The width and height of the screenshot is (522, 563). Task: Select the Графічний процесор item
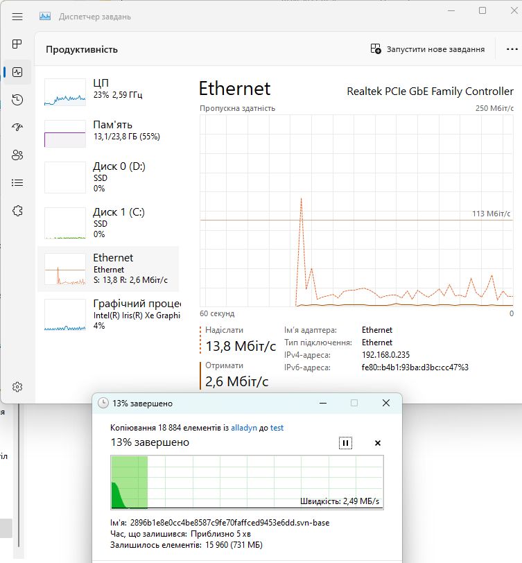[108, 315]
